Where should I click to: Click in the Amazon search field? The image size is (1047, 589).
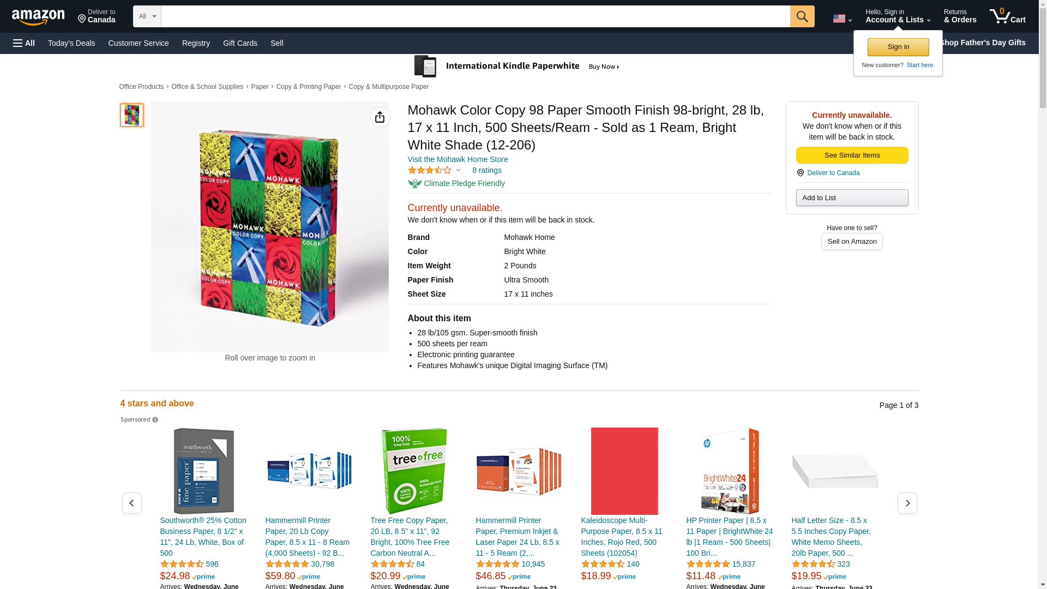pos(474,16)
